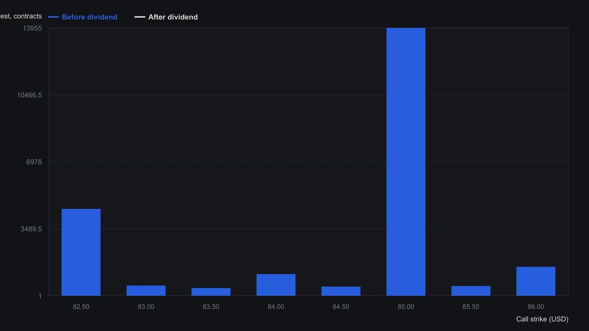Click the 3489.5 y-axis label
Screen dimensions: 589x331
pyautogui.click(x=31, y=229)
